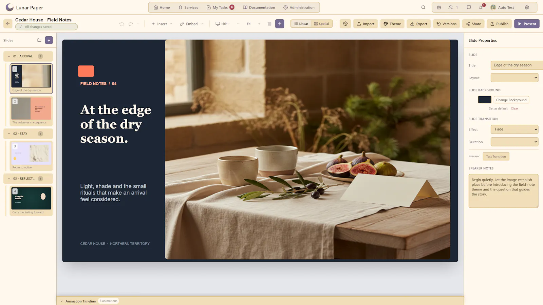Open the Embed dropdown
This screenshot has height=305, width=543.
[191, 24]
